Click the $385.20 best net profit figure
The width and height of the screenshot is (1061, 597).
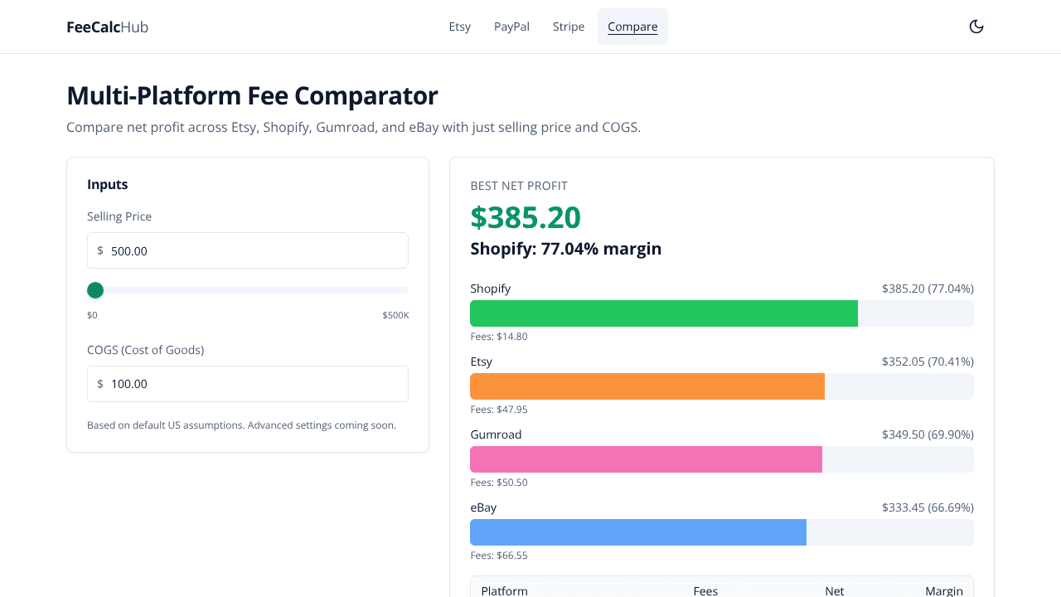[526, 217]
